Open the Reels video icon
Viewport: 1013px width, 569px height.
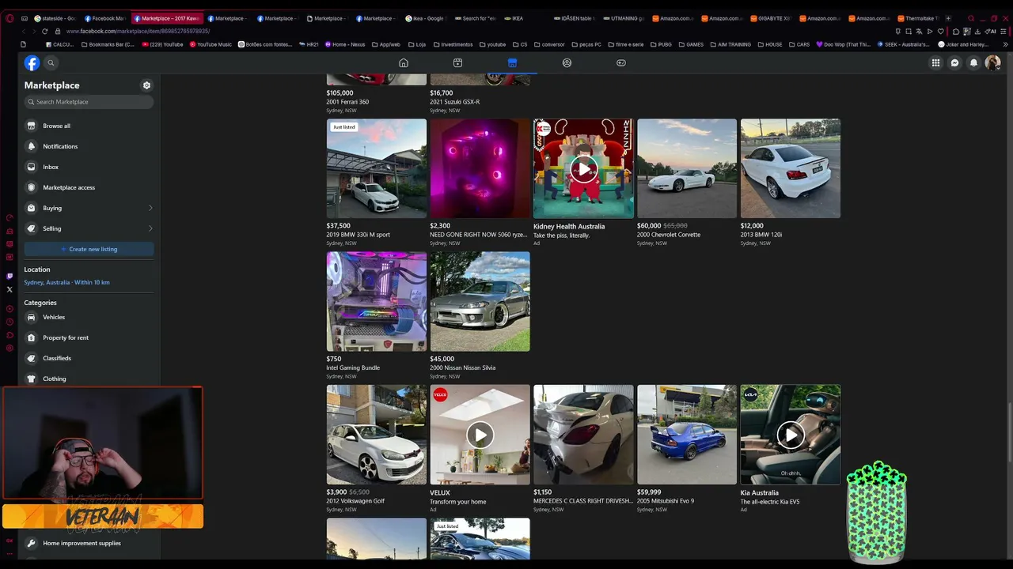tap(457, 63)
